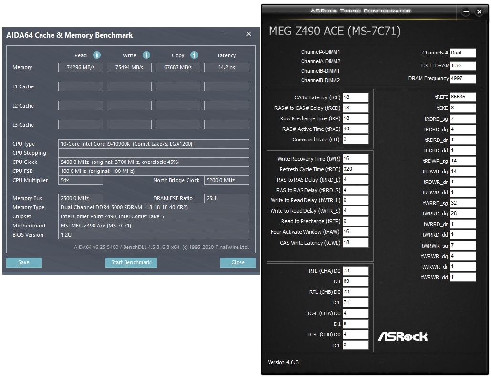Click Start Benchmark button
The width and height of the screenshot is (491, 377).
[x=131, y=262]
